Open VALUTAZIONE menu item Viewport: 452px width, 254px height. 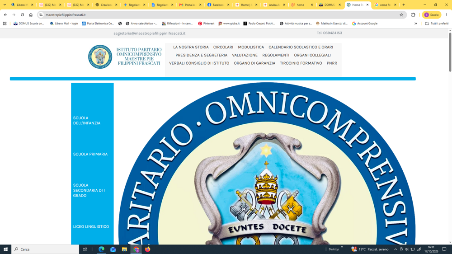coord(245,55)
